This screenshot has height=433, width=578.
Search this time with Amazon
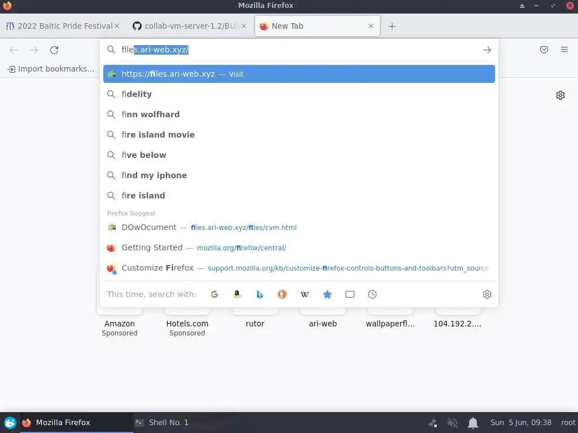click(x=237, y=294)
